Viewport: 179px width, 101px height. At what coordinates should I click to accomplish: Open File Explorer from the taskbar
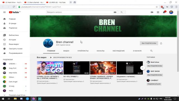tap(15, 99)
